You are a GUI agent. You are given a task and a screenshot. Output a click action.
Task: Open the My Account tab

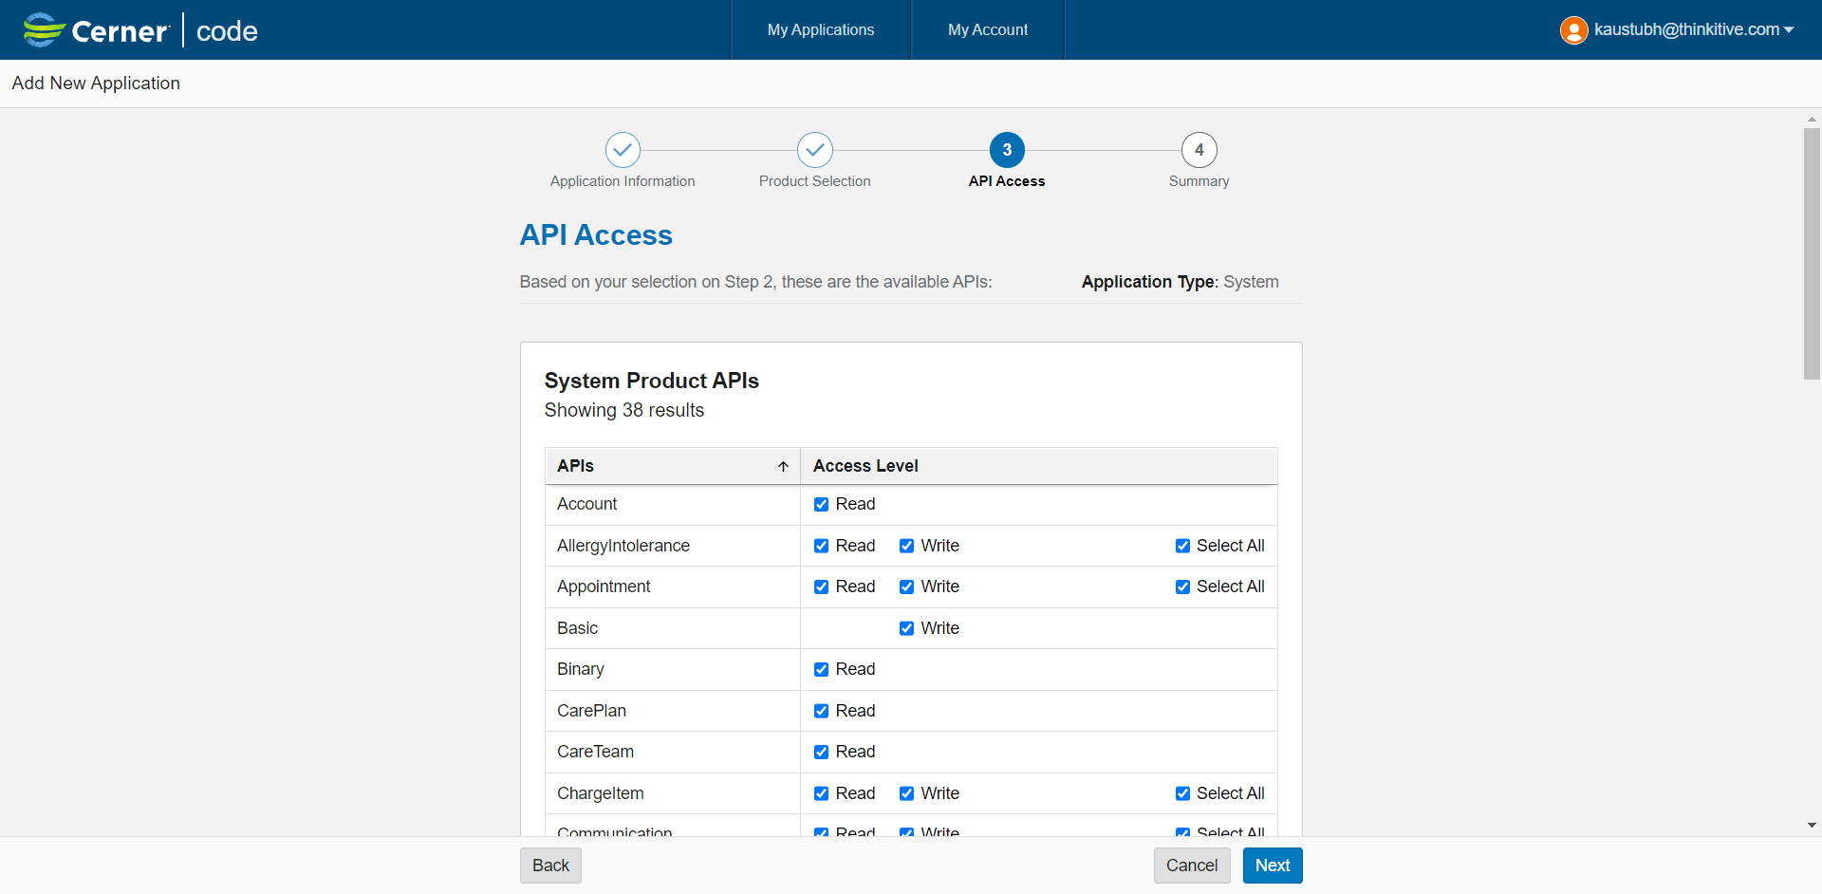pyautogui.click(x=988, y=29)
